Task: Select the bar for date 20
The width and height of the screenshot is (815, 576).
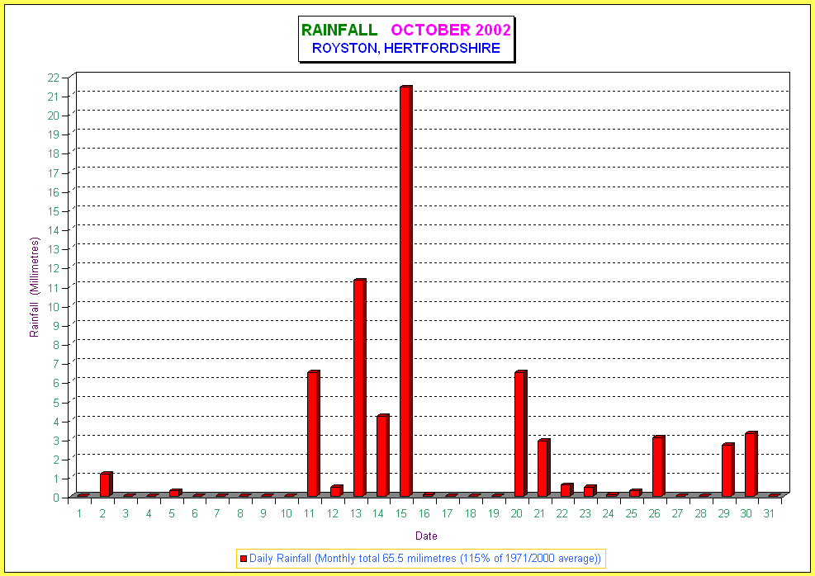Action: [519, 434]
